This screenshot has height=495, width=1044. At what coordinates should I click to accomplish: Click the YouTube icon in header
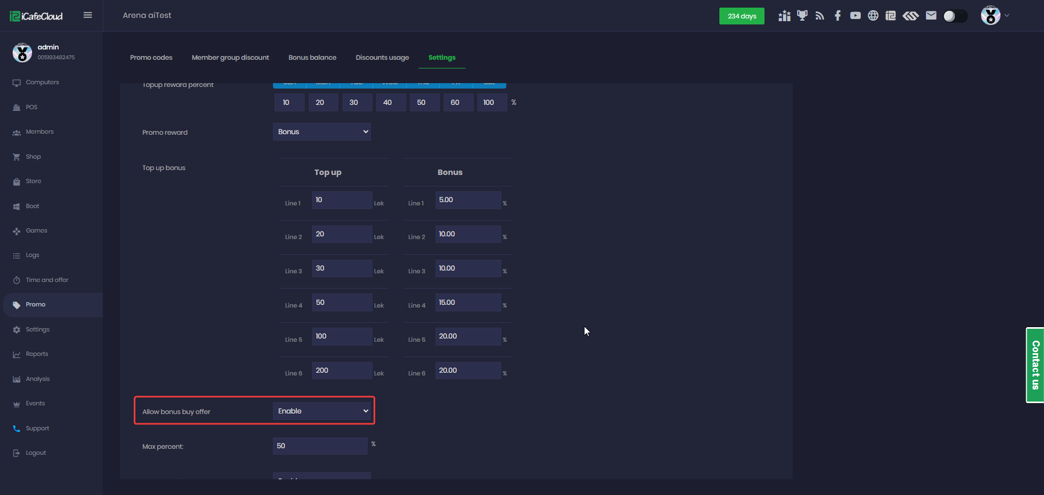[855, 16]
